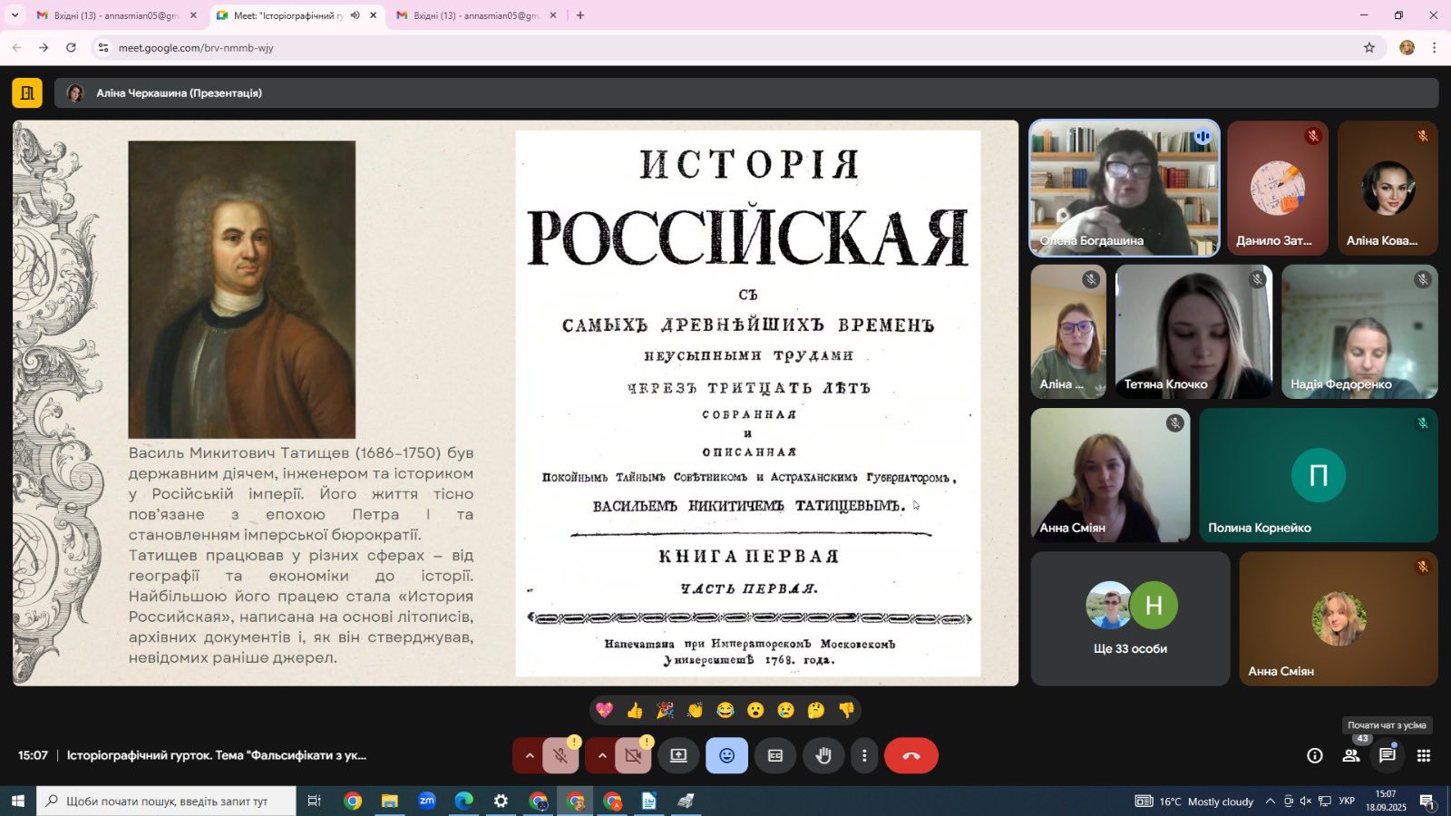This screenshot has width=1451, height=816.
Task: Open the activities grid icon
Action: 1424,755
